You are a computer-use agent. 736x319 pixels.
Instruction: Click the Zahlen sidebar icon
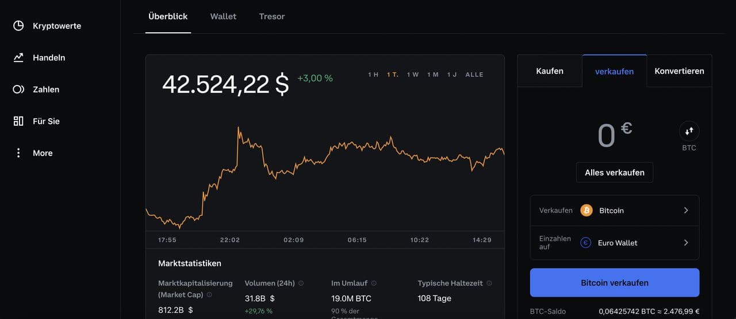(x=18, y=90)
